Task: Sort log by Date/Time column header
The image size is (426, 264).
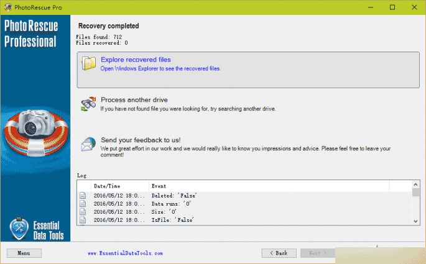Action: (x=120, y=186)
